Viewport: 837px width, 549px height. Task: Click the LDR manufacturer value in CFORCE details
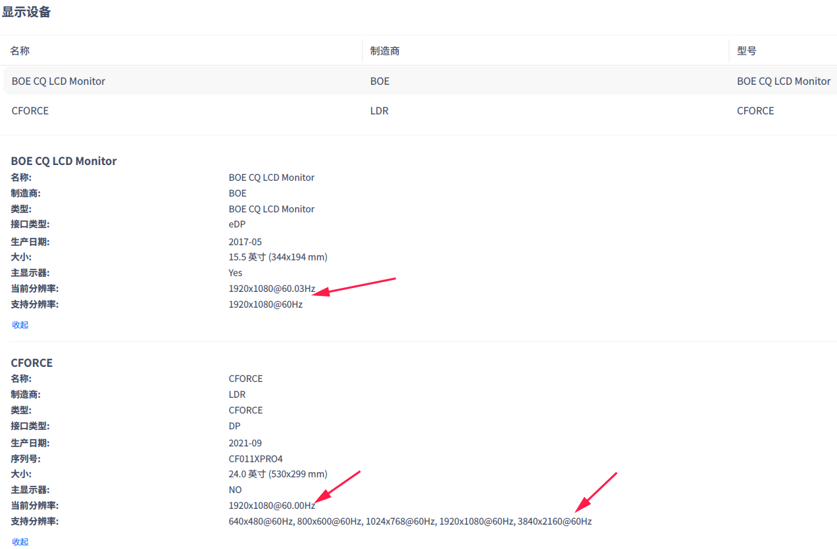tap(237, 394)
